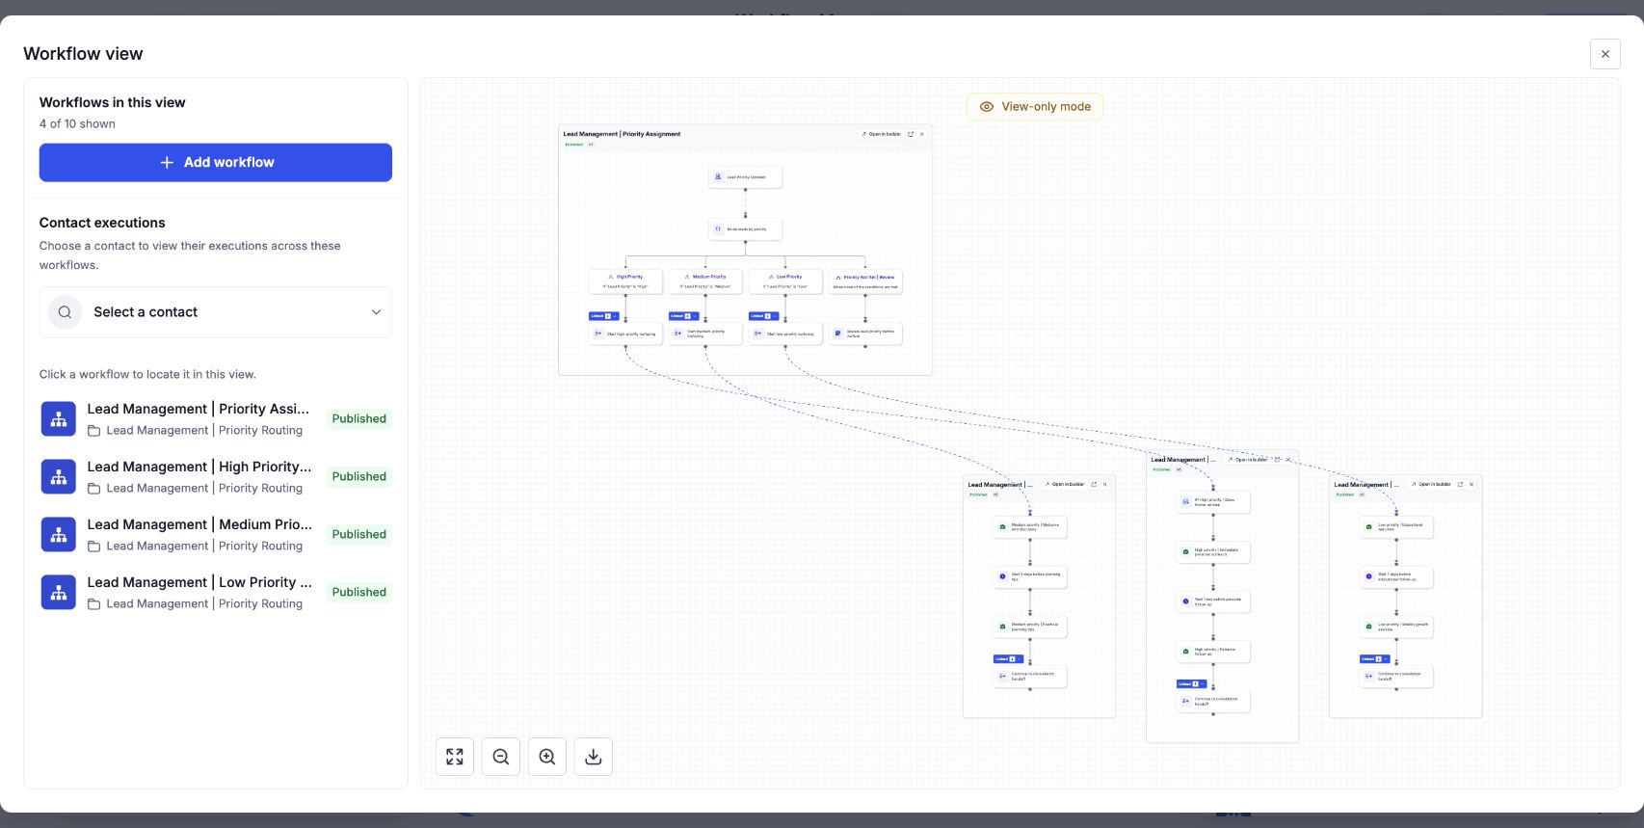The width and height of the screenshot is (1644, 828).
Task: Zoom out on the workflow canvas
Action: [x=501, y=757]
